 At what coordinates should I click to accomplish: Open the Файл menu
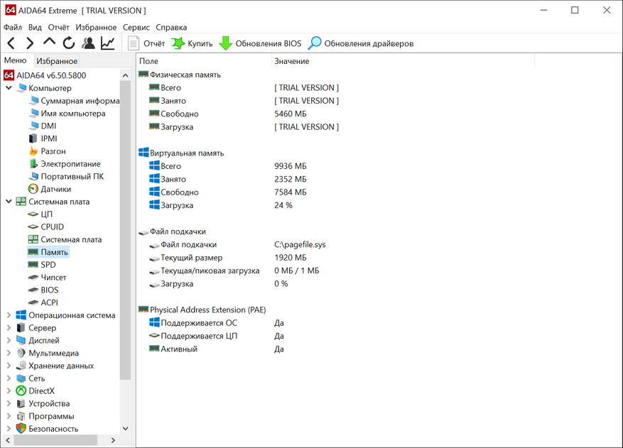point(13,28)
